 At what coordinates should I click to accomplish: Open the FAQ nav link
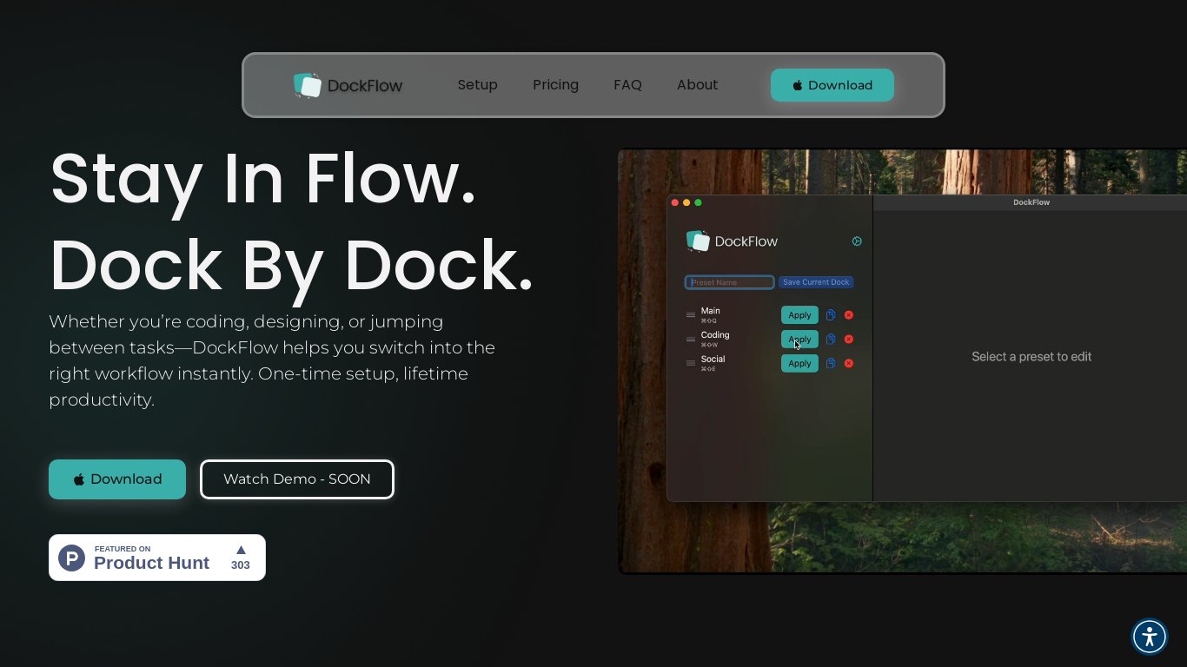627,85
